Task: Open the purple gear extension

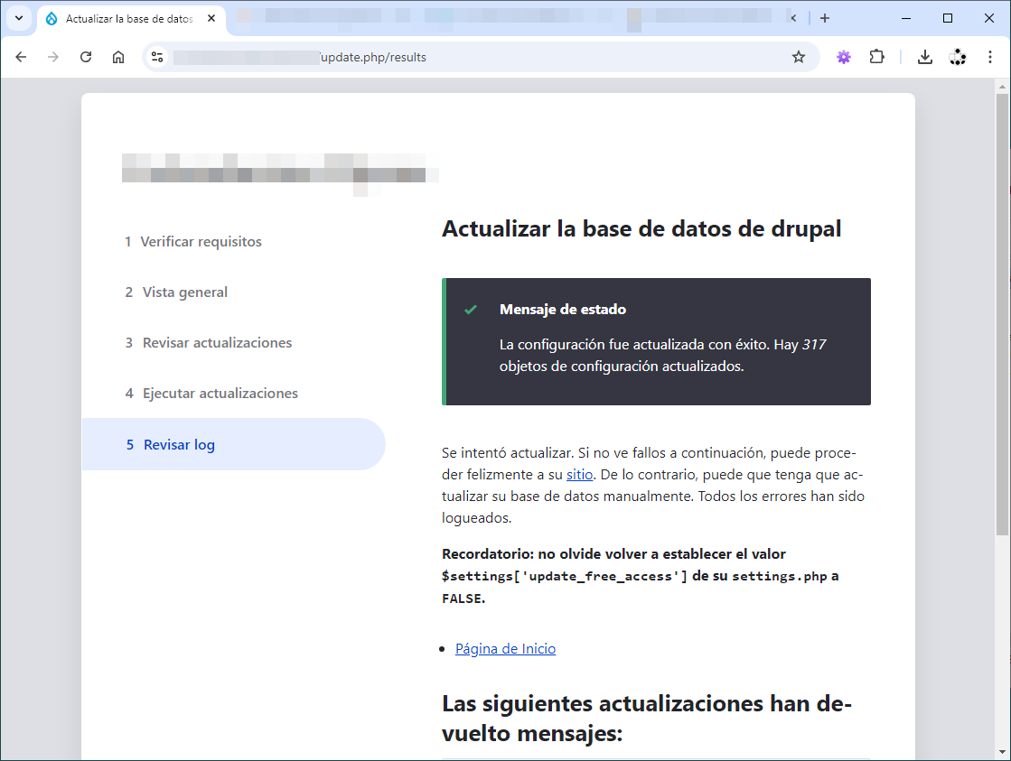Action: pyautogui.click(x=843, y=57)
